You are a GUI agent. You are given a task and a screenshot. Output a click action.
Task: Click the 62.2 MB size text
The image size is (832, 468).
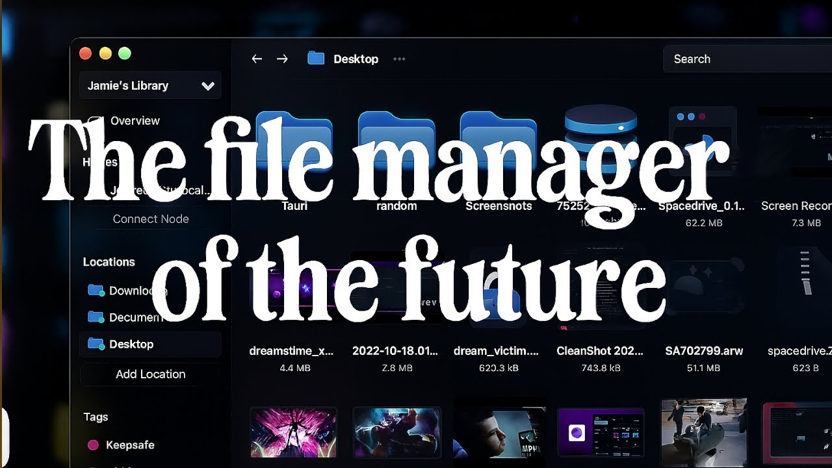pyautogui.click(x=704, y=223)
